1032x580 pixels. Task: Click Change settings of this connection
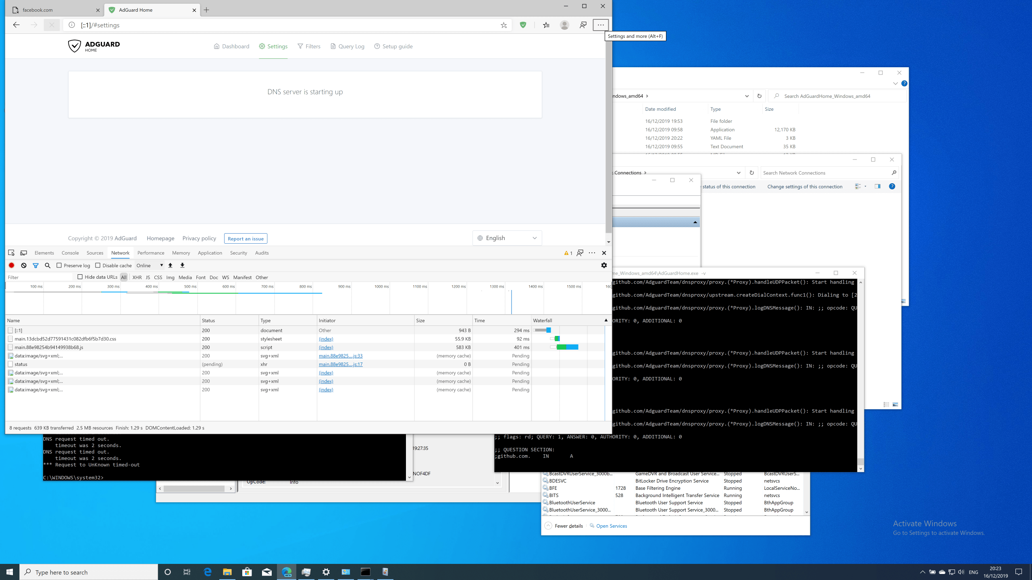coord(805,186)
